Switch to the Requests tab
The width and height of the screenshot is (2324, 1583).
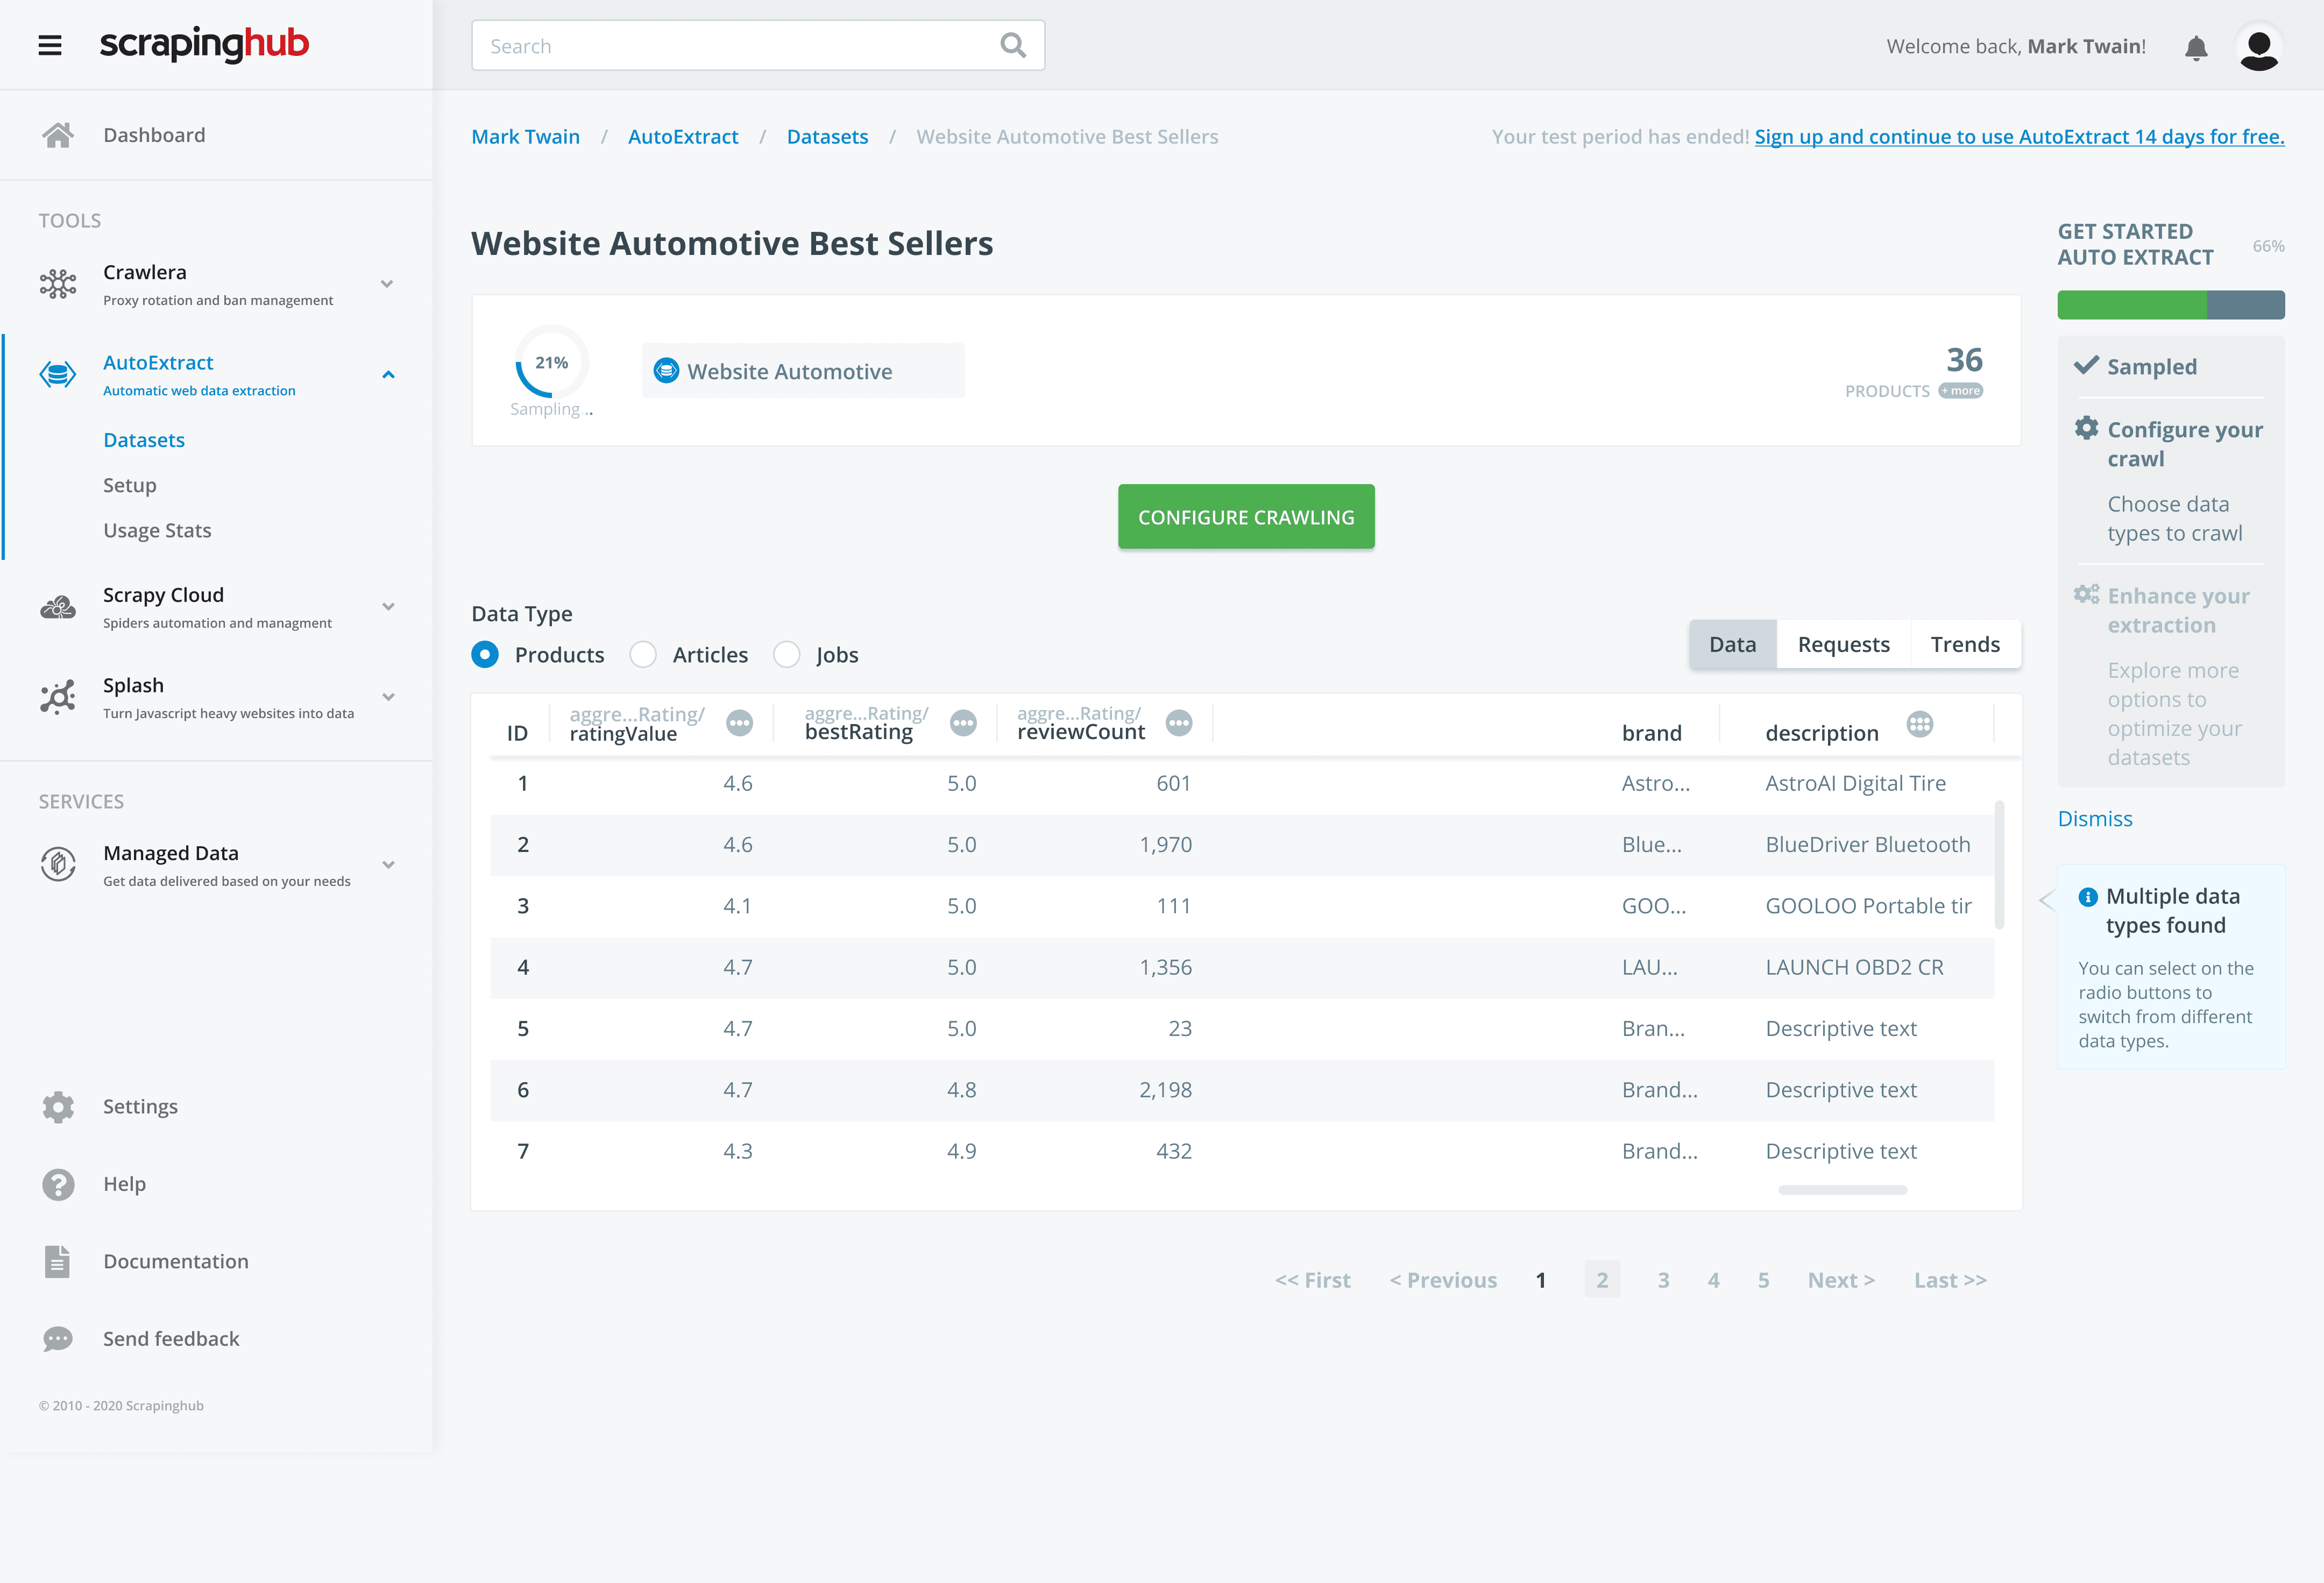tap(1843, 645)
